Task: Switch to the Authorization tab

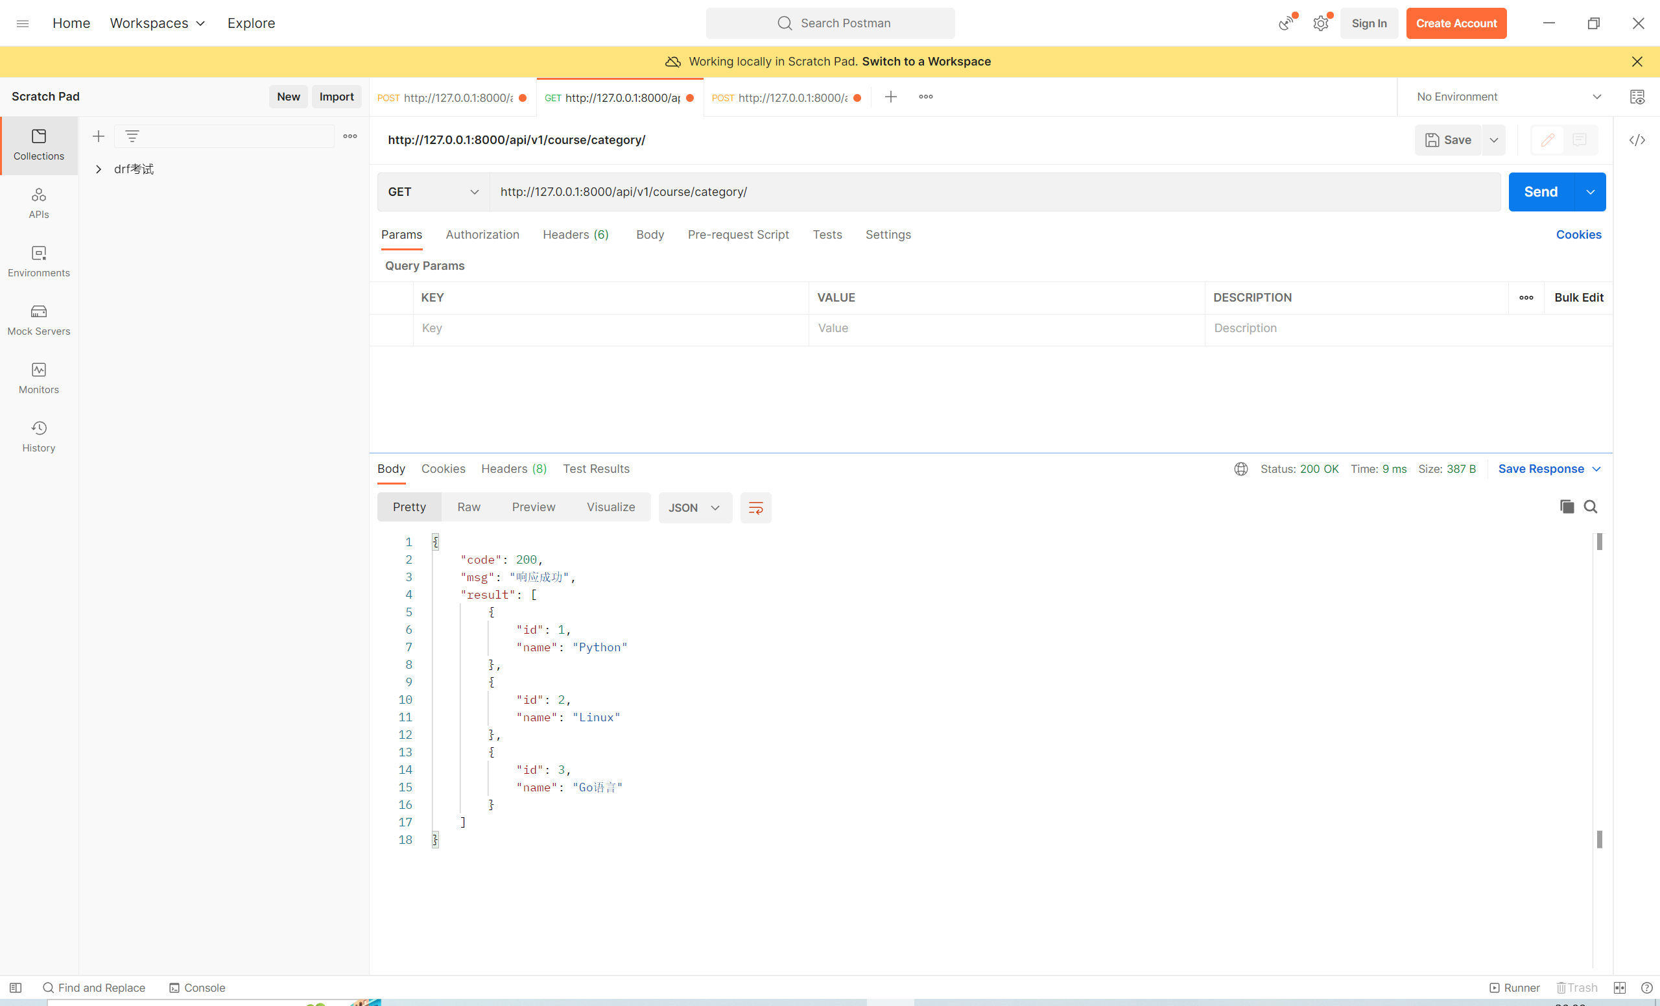Action: (482, 235)
